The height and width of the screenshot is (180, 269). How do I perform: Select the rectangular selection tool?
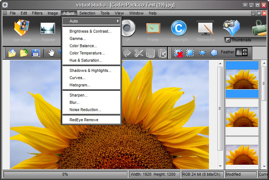pyautogui.click(x=190, y=53)
